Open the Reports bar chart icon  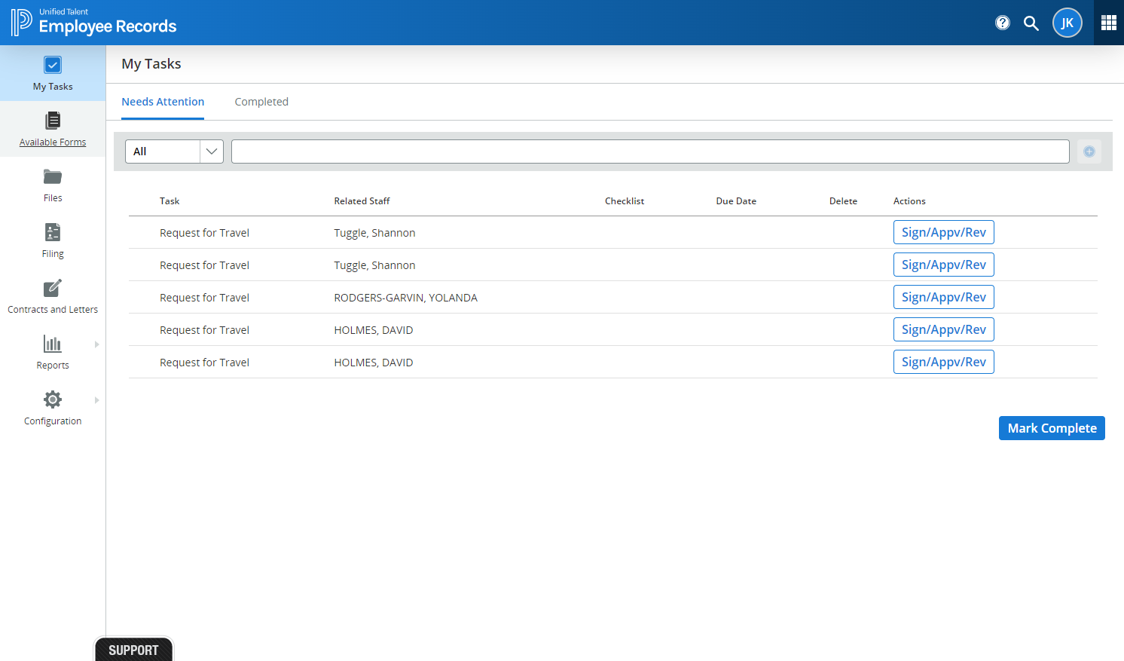tap(53, 344)
